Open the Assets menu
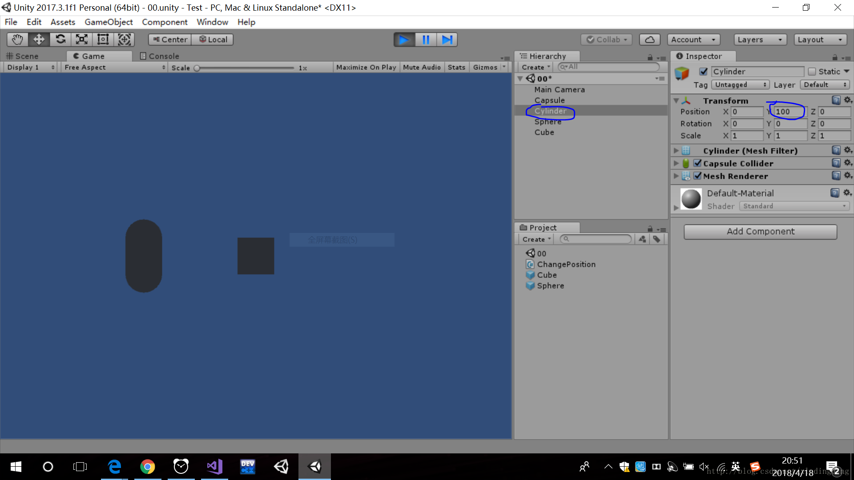Screen dimensions: 854x480 click(63, 22)
